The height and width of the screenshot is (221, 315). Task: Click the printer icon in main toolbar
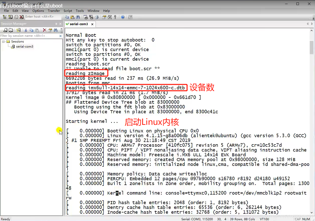pyautogui.click(x=96, y=17)
